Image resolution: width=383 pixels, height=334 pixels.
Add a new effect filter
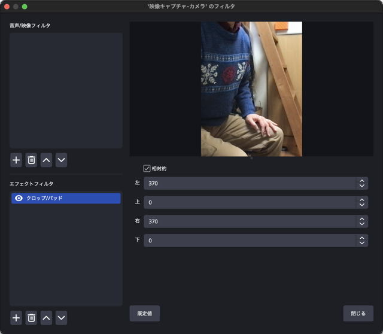click(x=16, y=318)
